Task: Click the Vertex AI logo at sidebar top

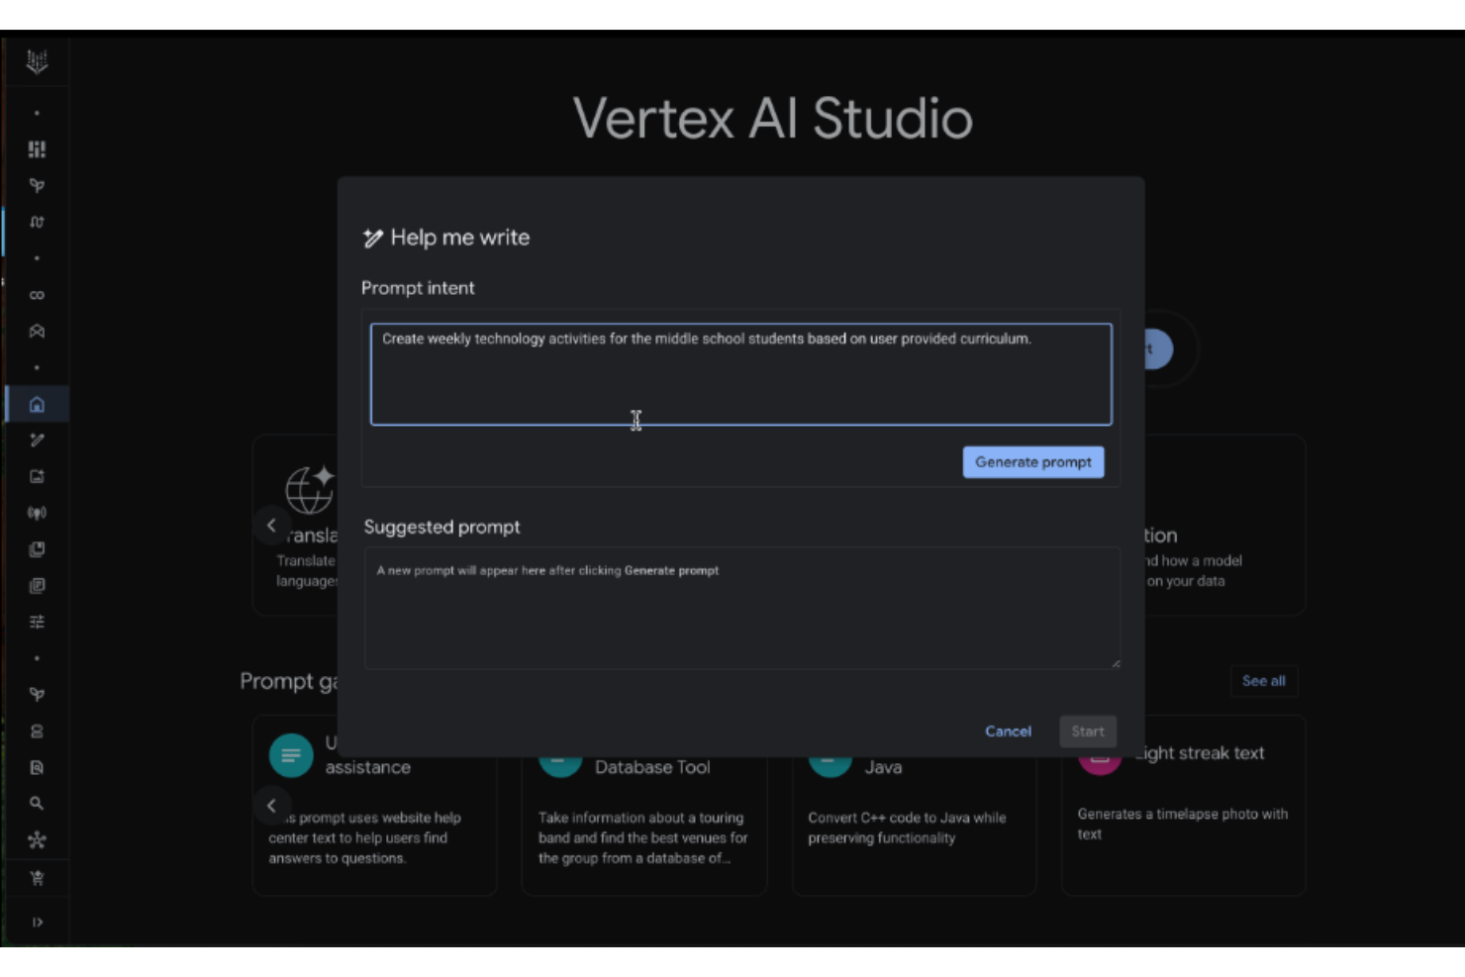Action: [x=37, y=59]
